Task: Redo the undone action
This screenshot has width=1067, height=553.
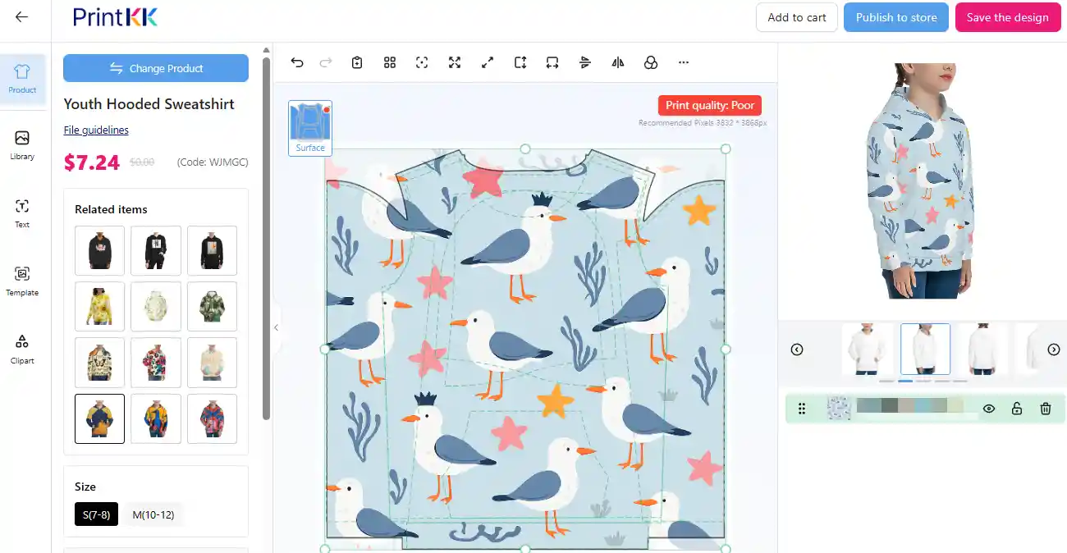Action: (326, 62)
